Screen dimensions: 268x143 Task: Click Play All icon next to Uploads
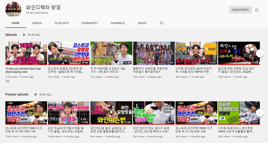[x=24, y=35]
